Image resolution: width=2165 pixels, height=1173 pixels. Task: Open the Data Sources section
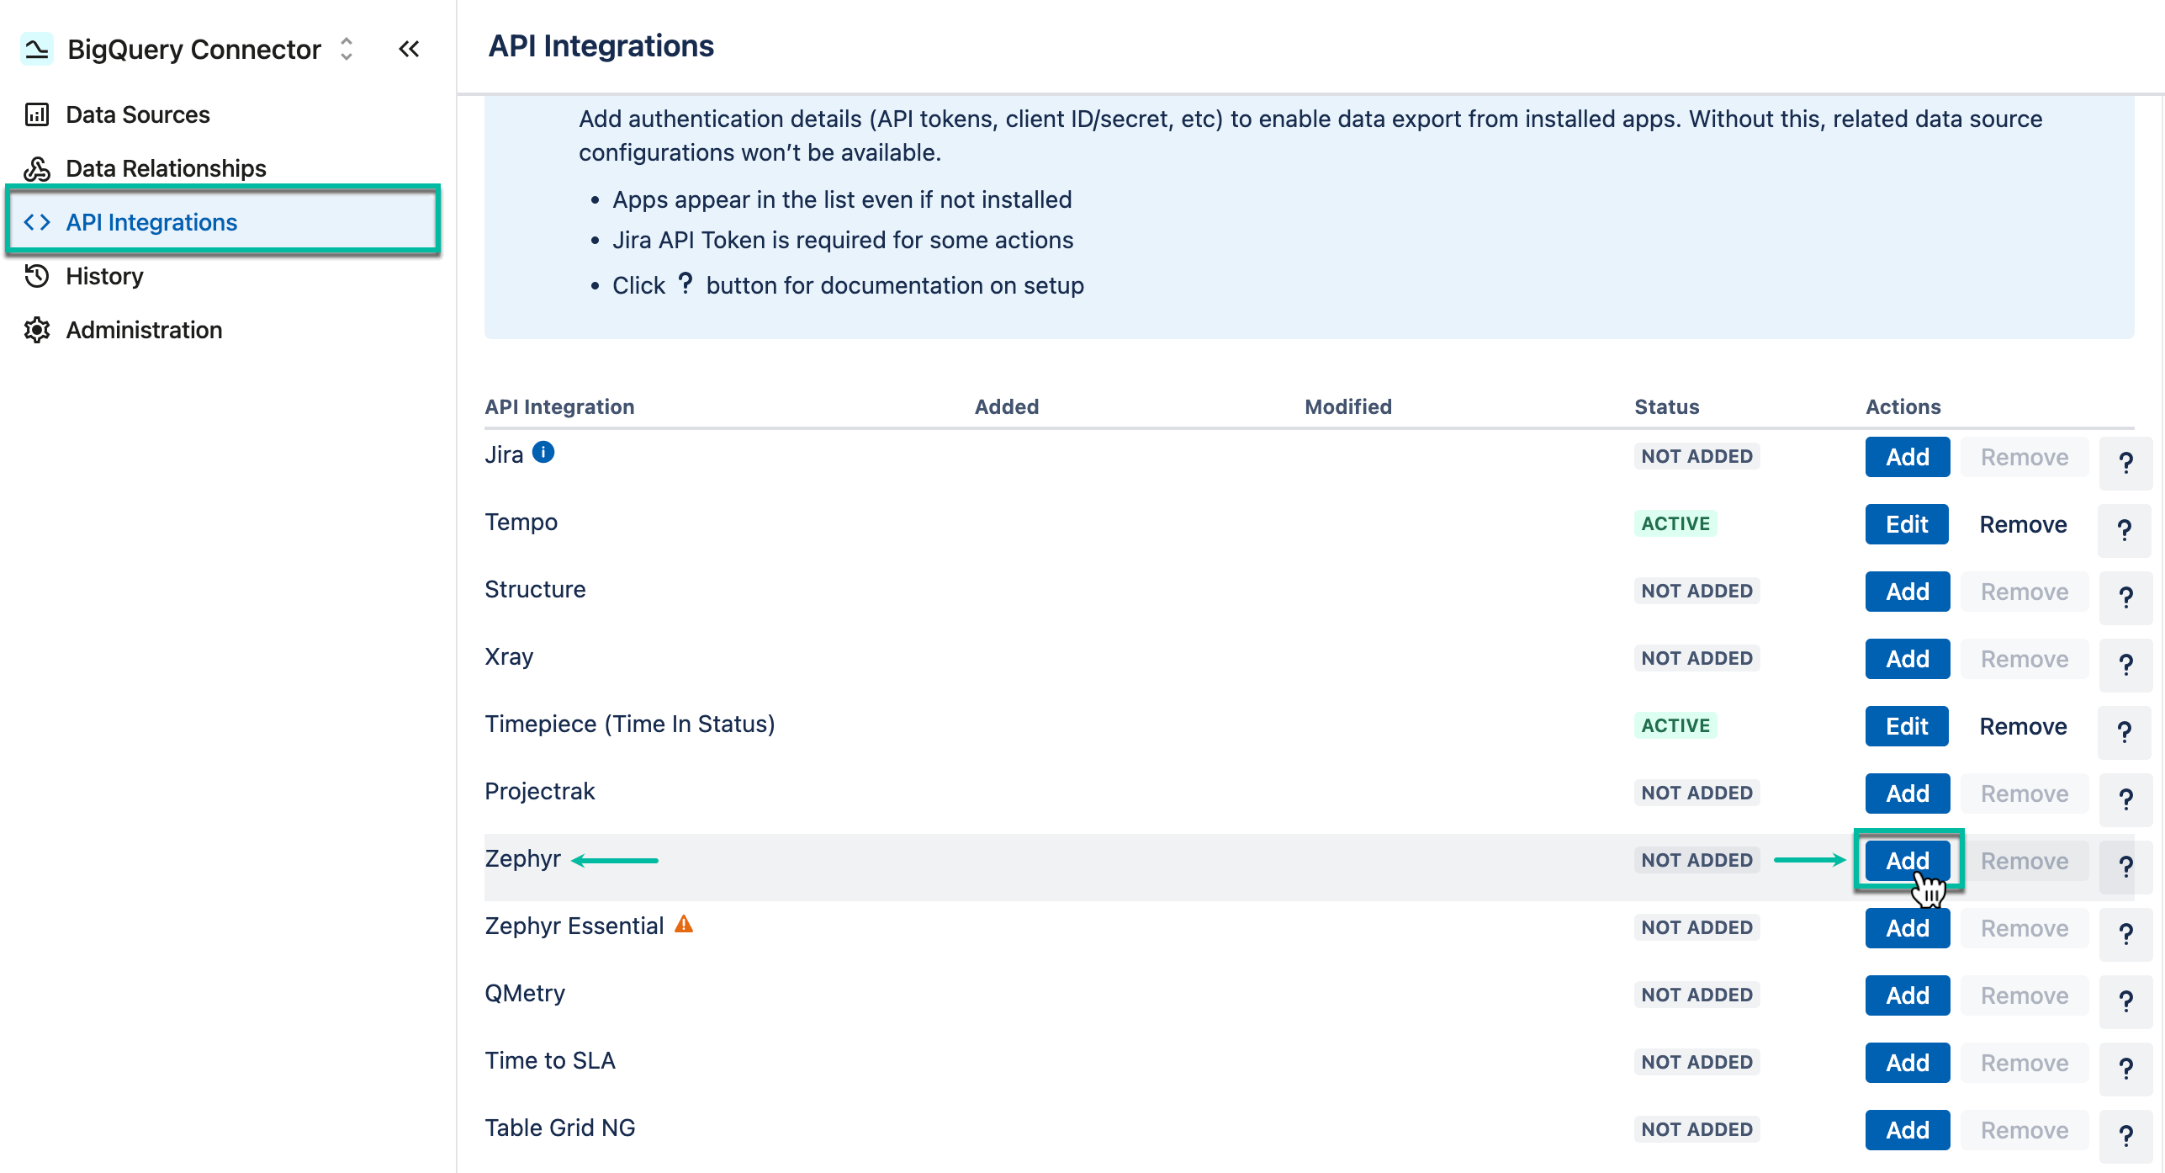[137, 114]
